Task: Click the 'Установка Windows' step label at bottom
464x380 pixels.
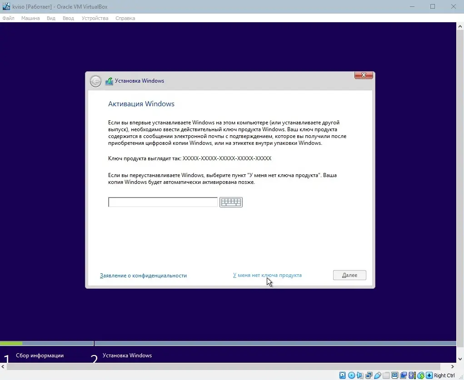Action: [127, 355]
